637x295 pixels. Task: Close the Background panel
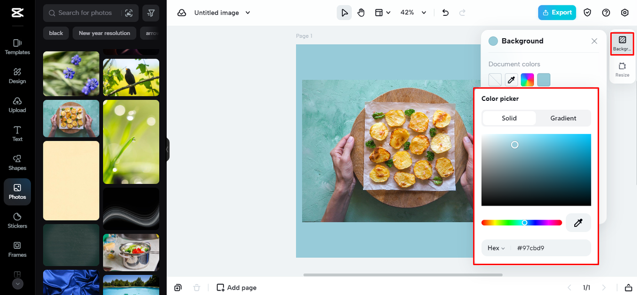point(594,41)
